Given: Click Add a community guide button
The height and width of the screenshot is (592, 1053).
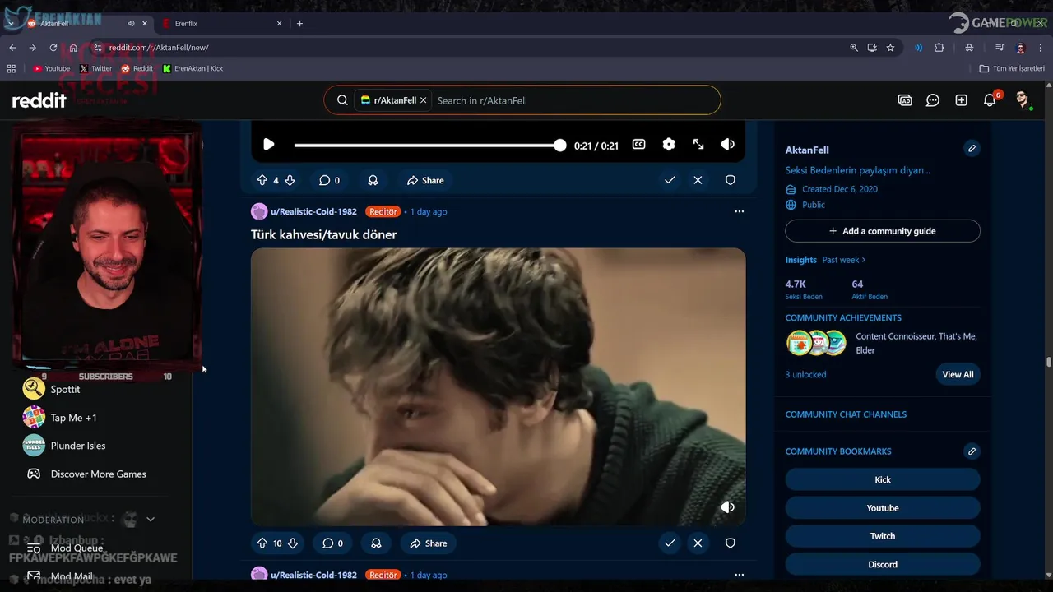Looking at the screenshot, I should coord(883,231).
